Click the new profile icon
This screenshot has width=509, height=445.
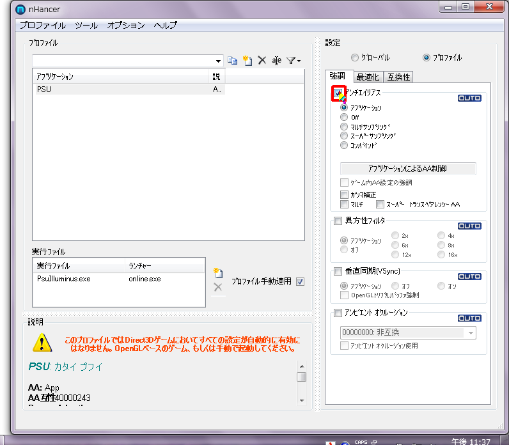pyautogui.click(x=247, y=60)
